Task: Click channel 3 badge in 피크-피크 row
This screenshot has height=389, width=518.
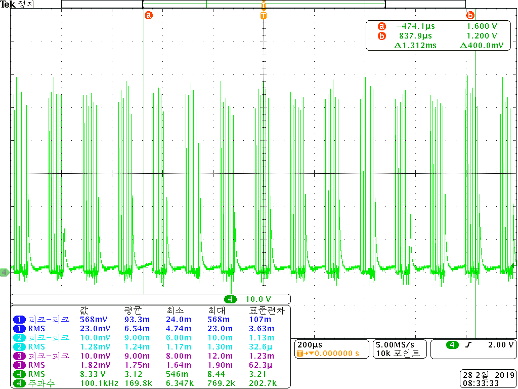Action: coord(19,356)
